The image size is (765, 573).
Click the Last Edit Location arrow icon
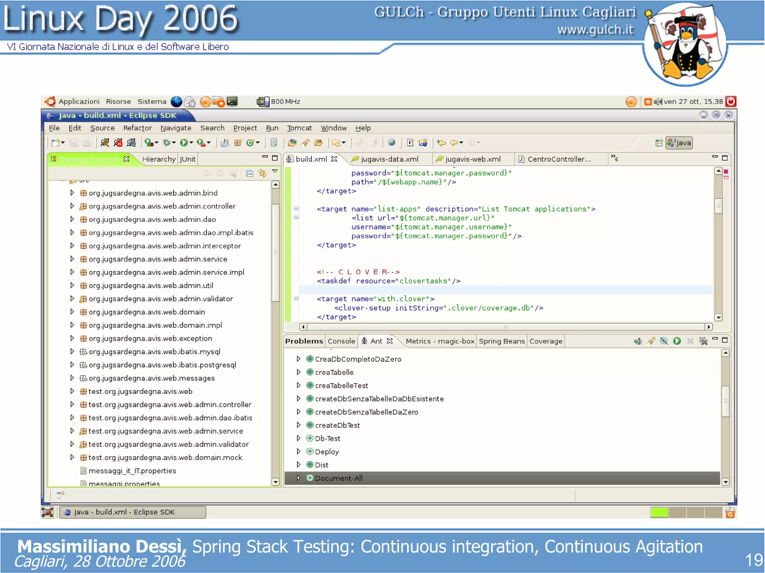441,143
